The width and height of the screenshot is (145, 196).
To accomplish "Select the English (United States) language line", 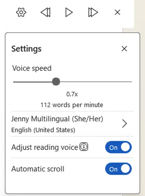I will coord(43,130).
